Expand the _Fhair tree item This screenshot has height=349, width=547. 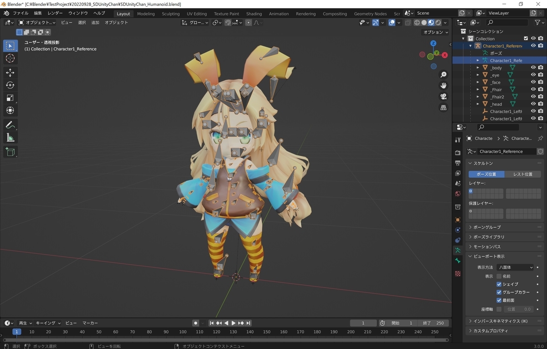(x=478, y=90)
